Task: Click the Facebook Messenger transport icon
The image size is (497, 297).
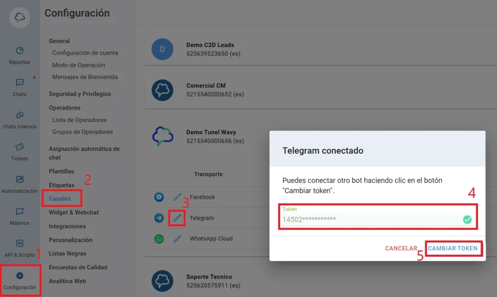Action: click(159, 197)
